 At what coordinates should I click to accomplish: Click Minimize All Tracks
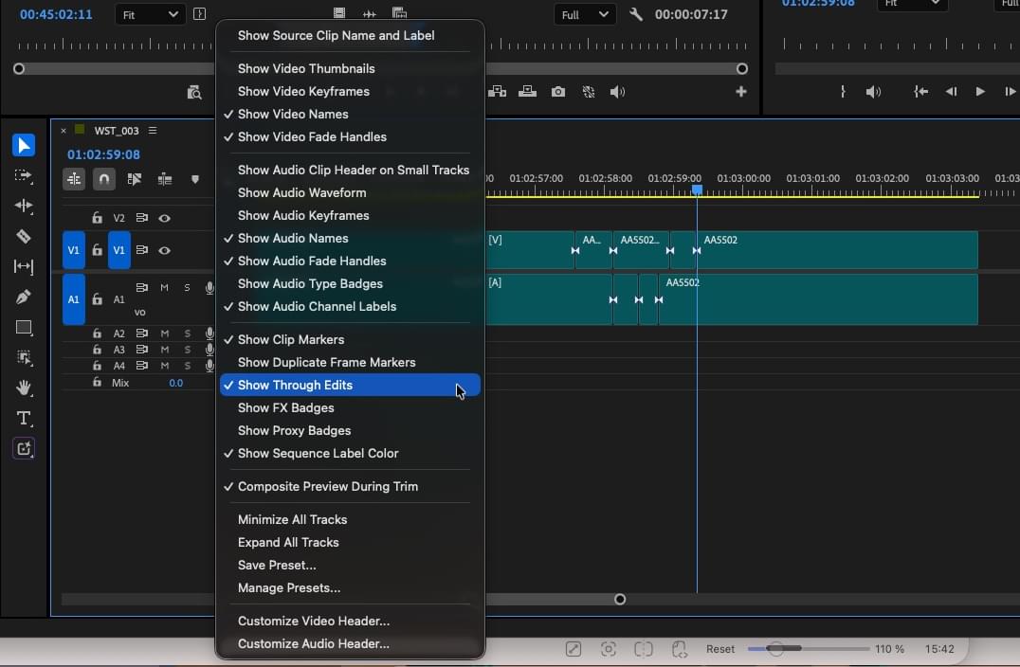pyautogui.click(x=350, y=519)
